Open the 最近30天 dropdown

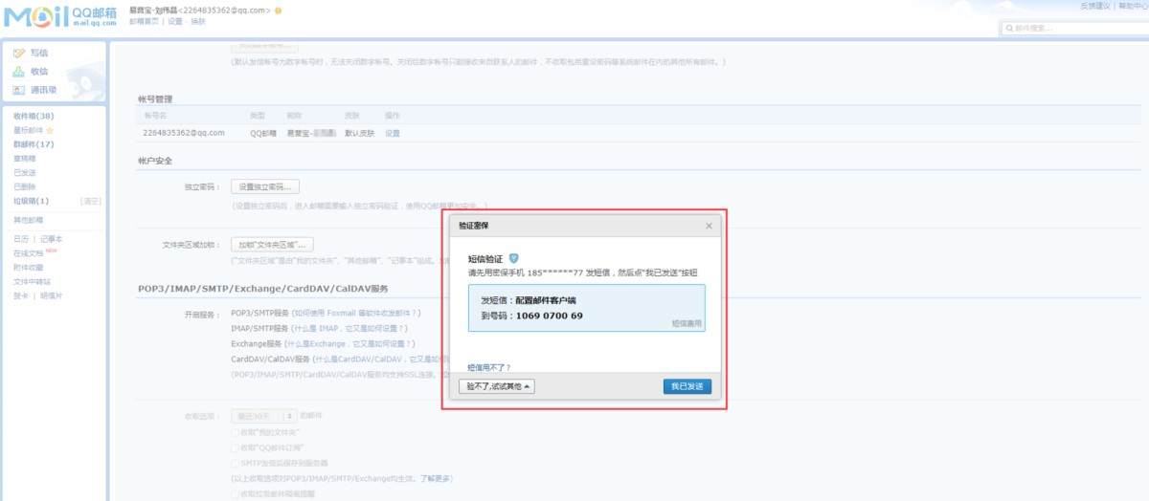(263, 417)
